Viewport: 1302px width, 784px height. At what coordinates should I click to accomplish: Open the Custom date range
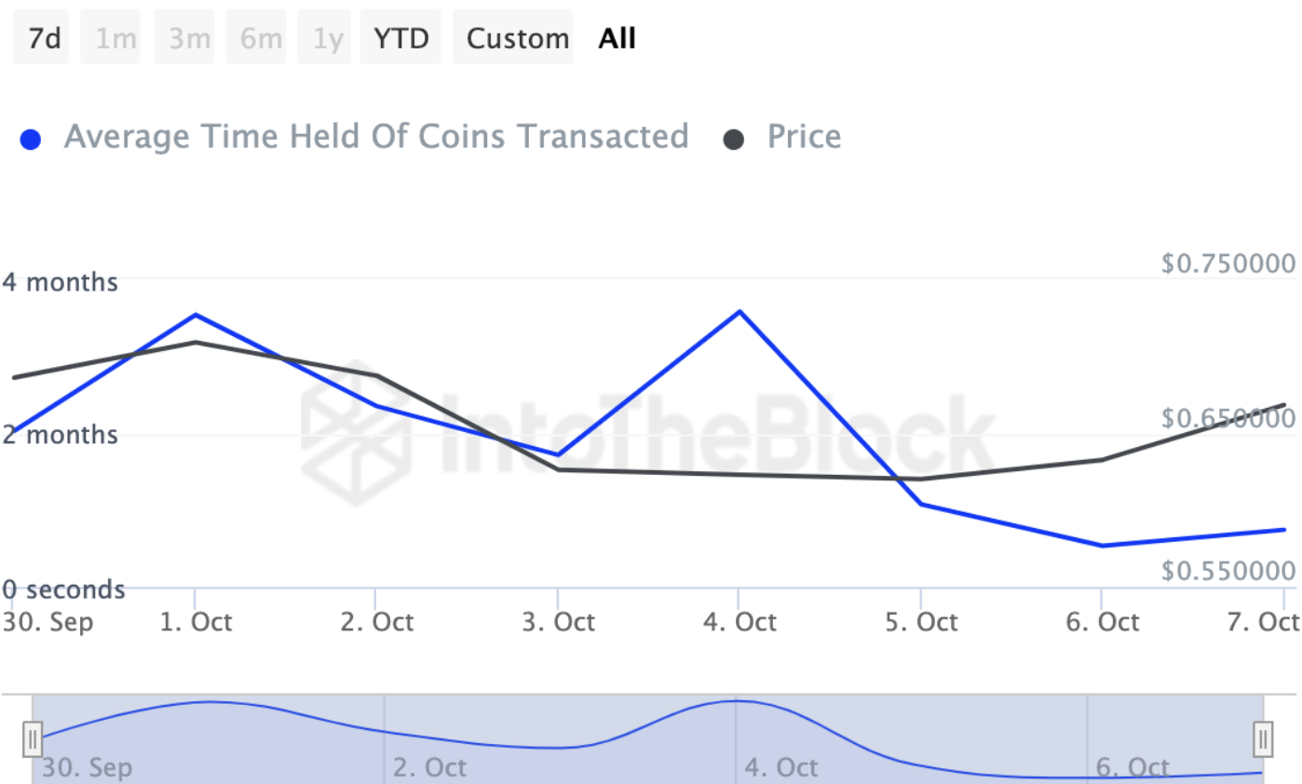click(x=517, y=39)
